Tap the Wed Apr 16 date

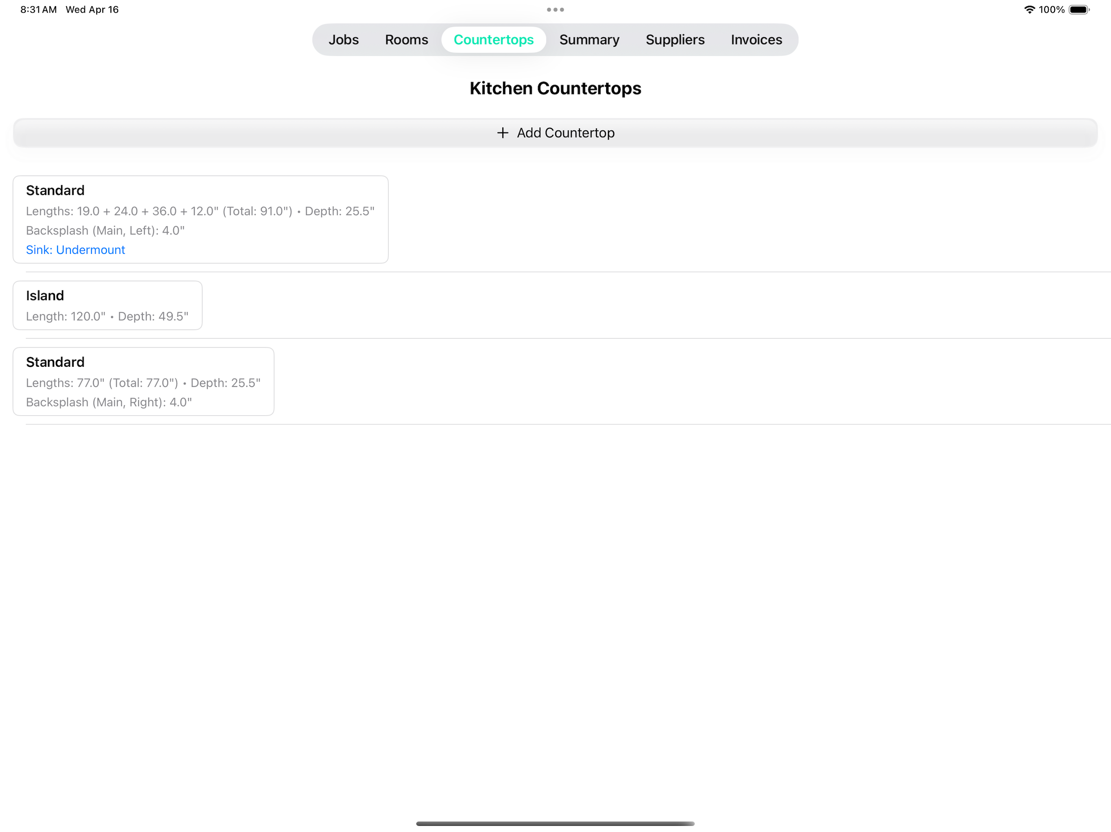point(92,9)
